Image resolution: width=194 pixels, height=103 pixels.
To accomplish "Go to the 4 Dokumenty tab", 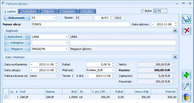I will coord(68,11).
